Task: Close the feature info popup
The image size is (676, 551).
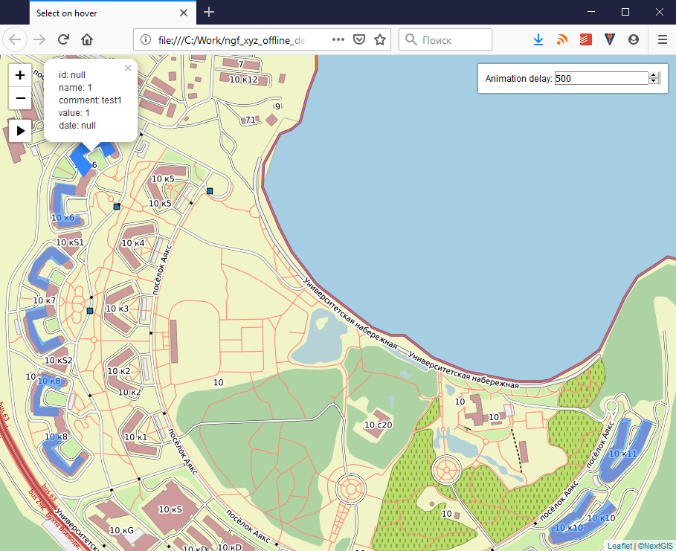Action: pos(127,68)
